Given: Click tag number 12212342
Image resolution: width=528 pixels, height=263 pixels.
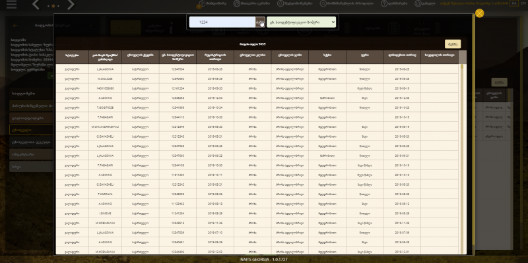Looking at the screenshot, I should click(x=178, y=185).
